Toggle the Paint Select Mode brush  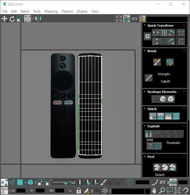(x=103, y=183)
